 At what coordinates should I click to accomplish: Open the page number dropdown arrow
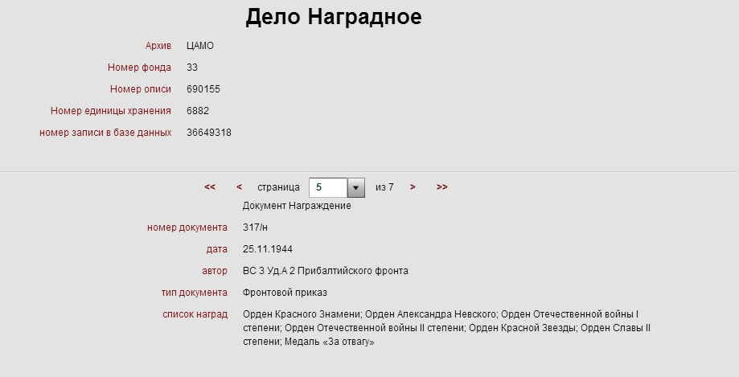(x=356, y=187)
